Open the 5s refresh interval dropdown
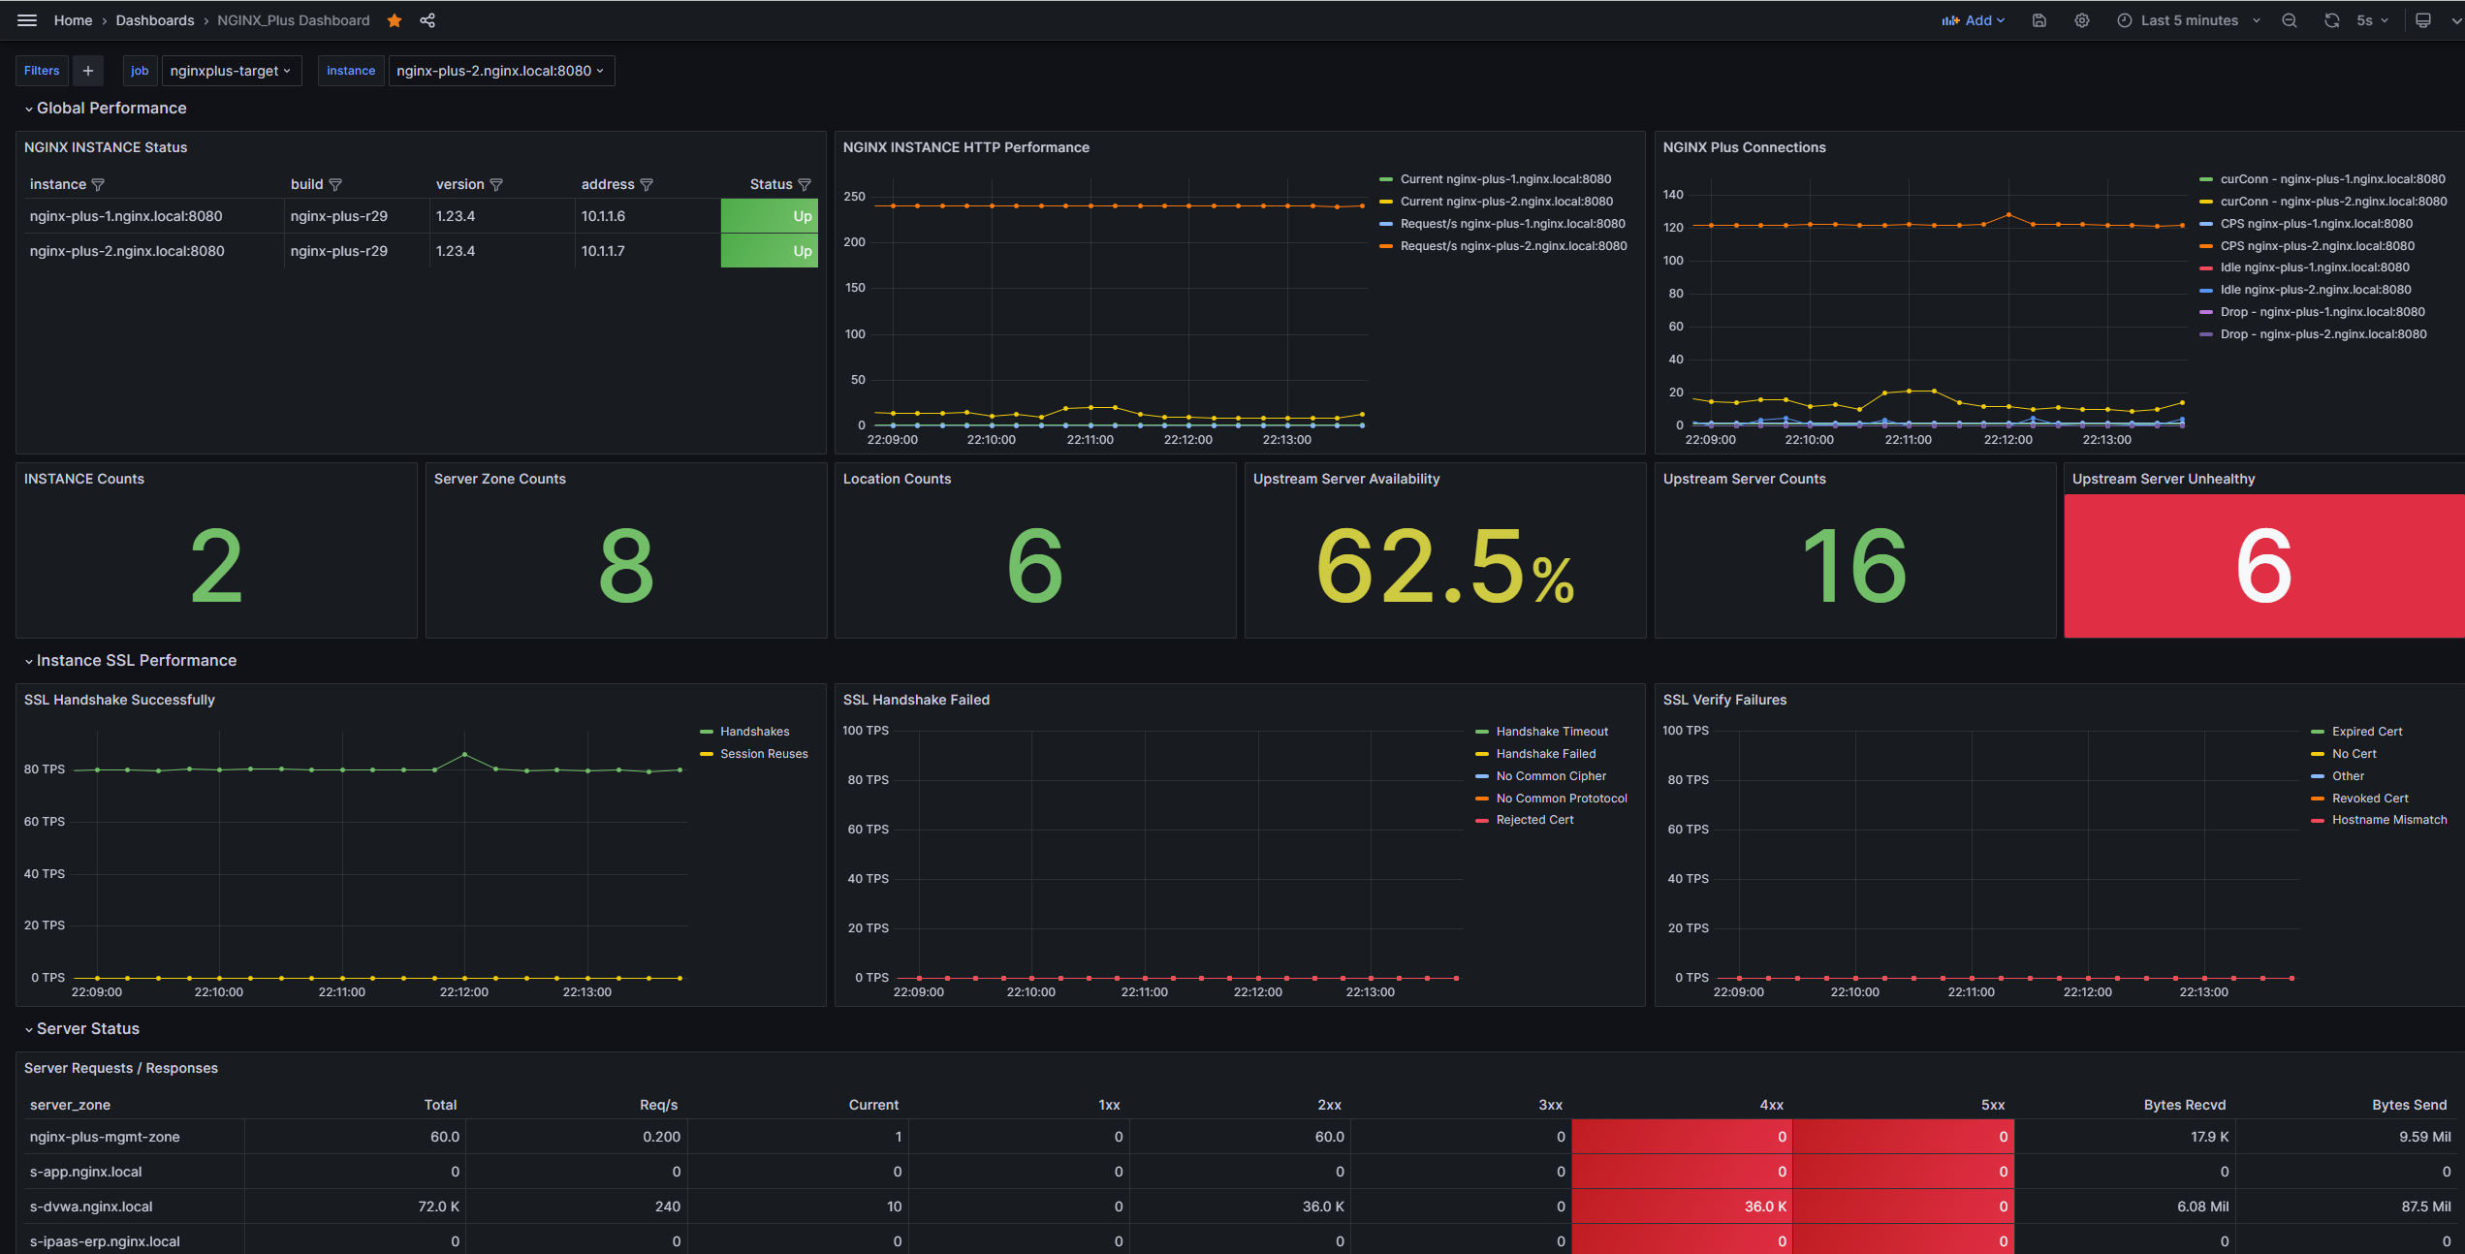 point(2372,20)
